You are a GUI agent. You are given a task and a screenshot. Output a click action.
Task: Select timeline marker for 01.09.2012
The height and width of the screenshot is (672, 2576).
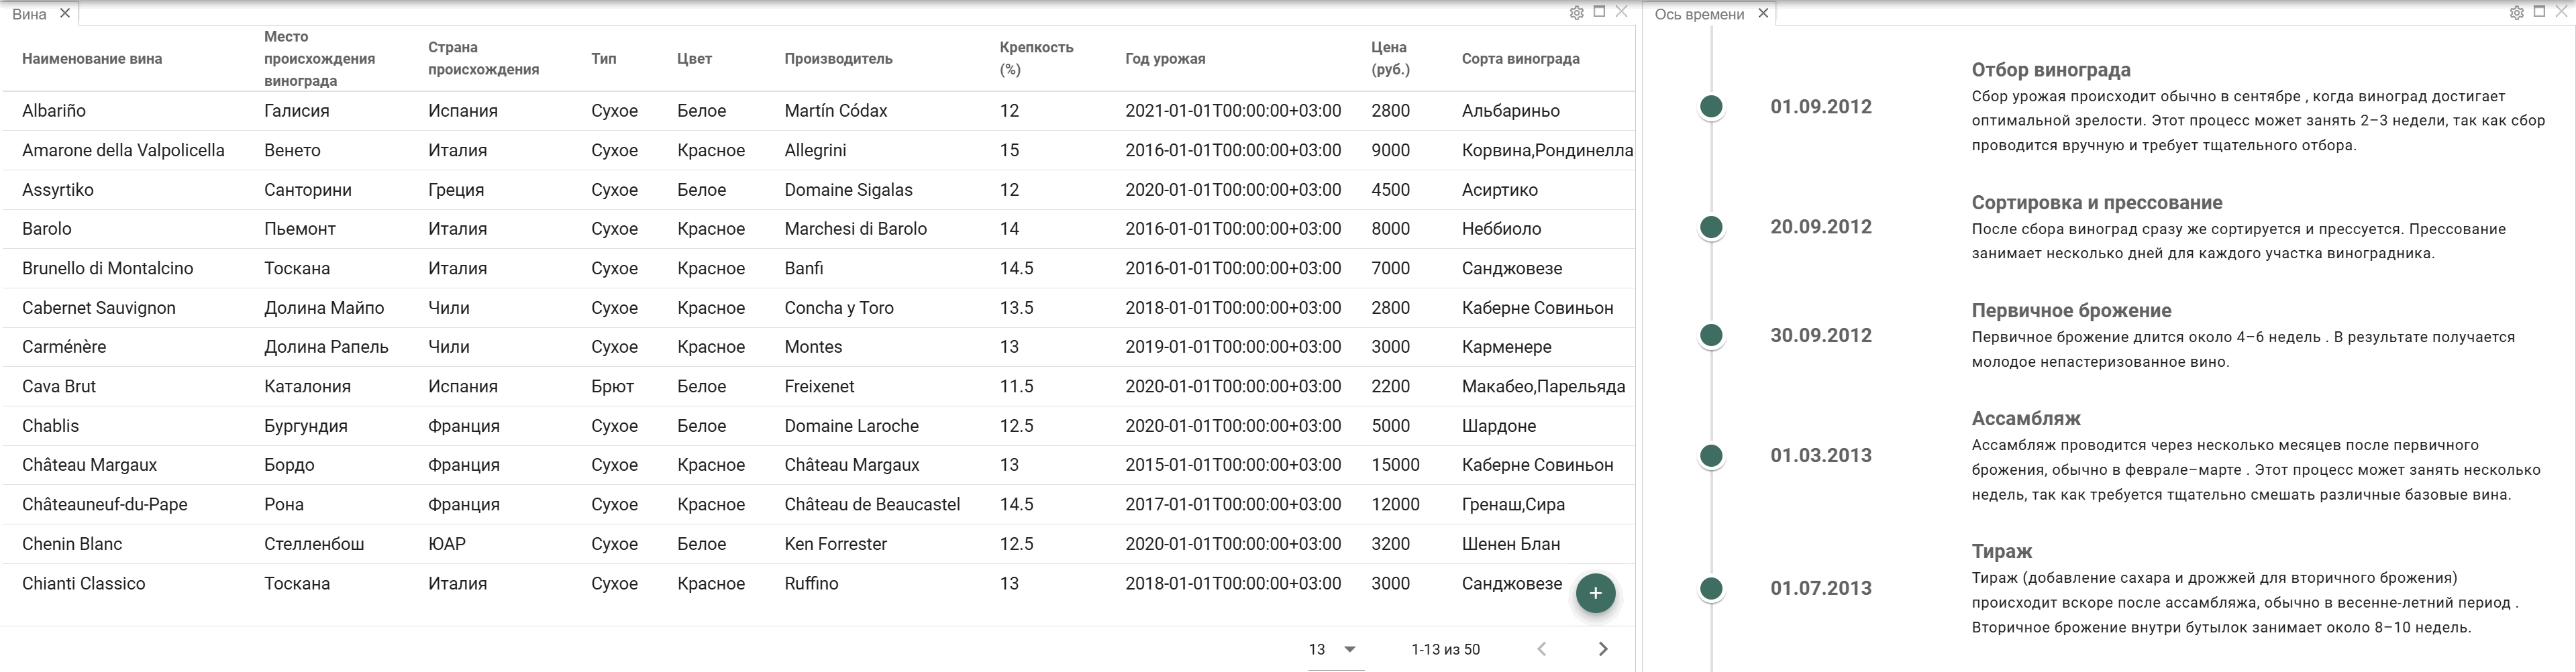coord(1711,106)
